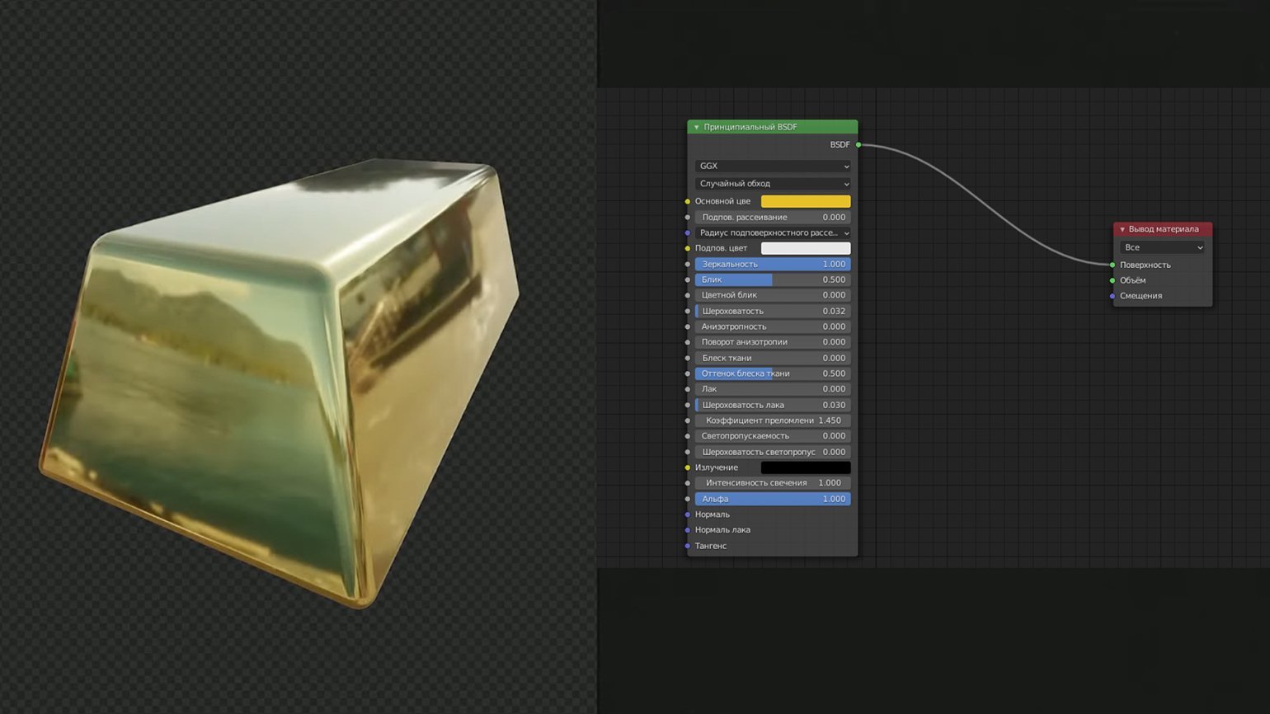This screenshot has height=714, width=1270.
Task: Click the link wire between BSDF and Поверхность
Action: [x=987, y=201]
